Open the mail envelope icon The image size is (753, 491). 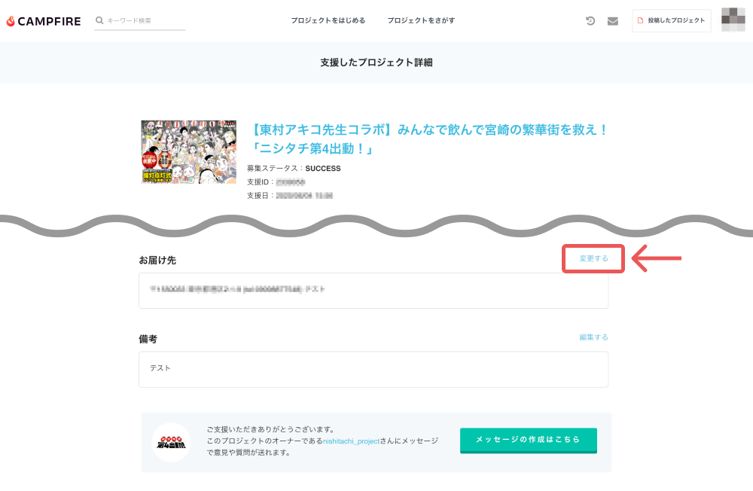click(x=612, y=21)
